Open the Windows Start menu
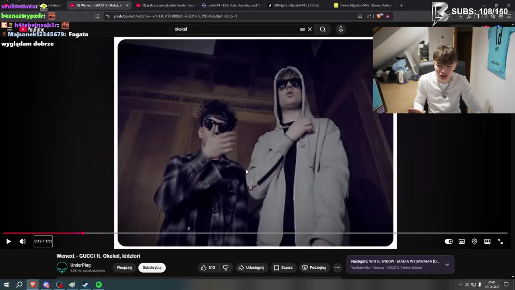The width and height of the screenshot is (515, 290). (x=6, y=285)
